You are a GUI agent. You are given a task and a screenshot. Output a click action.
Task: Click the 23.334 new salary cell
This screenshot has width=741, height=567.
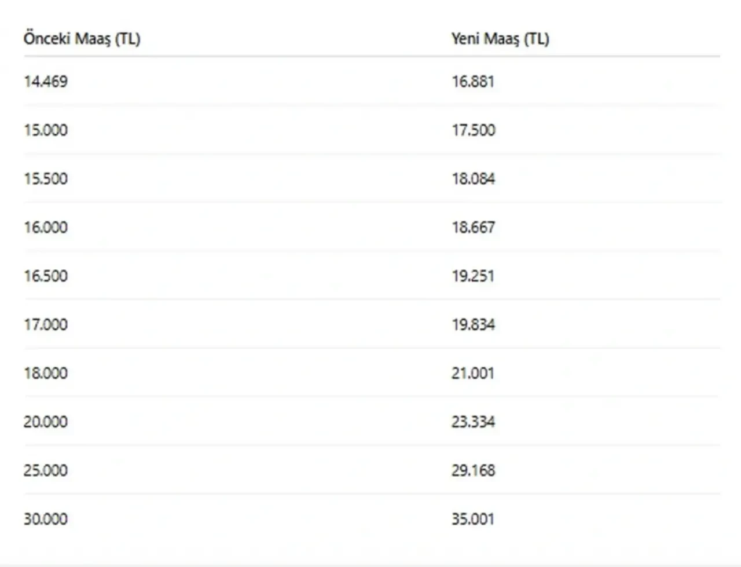pyautogui.click(x=474, y=422)
